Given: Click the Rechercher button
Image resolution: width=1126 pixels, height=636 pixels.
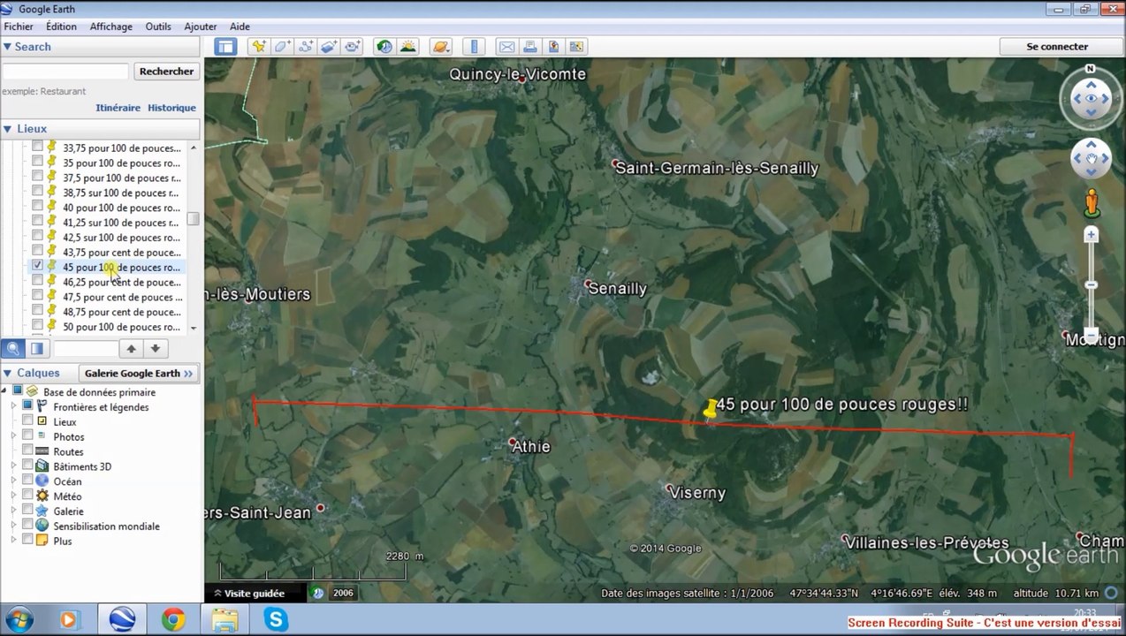Looking at the screenshot, I should (x=166, y=72).
